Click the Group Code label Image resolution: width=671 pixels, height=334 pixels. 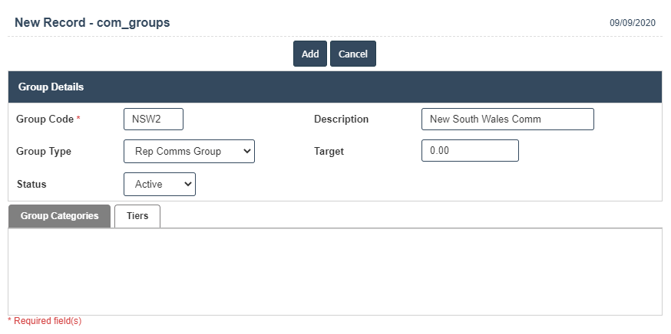click(x=45, y=120)
